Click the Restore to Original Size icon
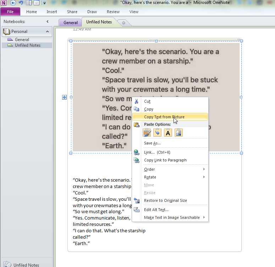This screenshot has width=275, height=267. click(x=137, y=200)
